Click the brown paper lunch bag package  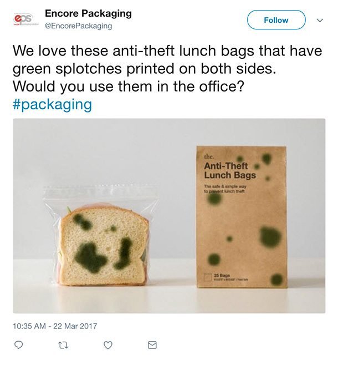click(x=242, y=222)
